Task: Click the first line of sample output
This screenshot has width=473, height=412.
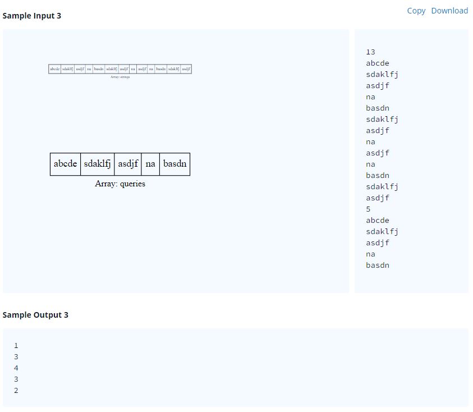Action: pos(16,346)
